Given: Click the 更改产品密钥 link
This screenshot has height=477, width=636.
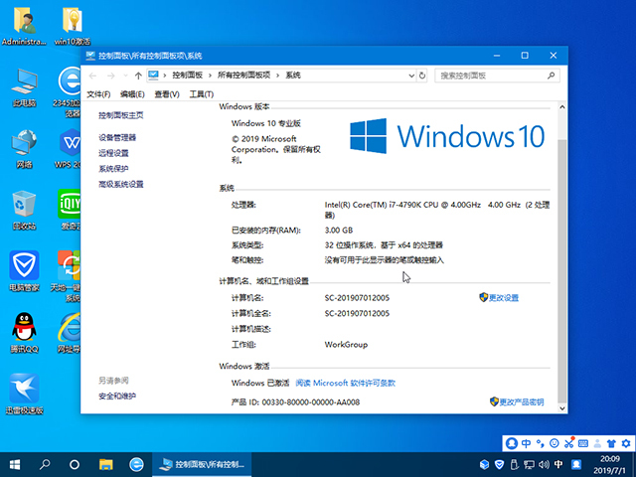Looking at the screenshot, I should pyautogui.click(x=521, y=401).
